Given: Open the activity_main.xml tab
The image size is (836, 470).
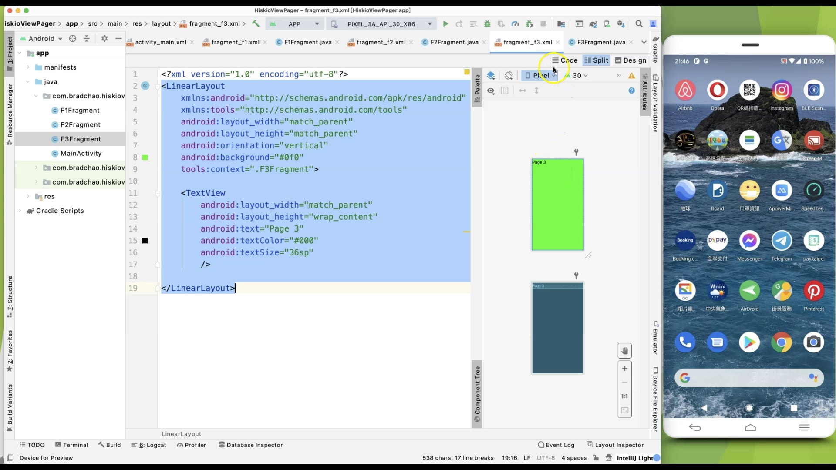Looking at the screenshot, I should coord(160,42).
